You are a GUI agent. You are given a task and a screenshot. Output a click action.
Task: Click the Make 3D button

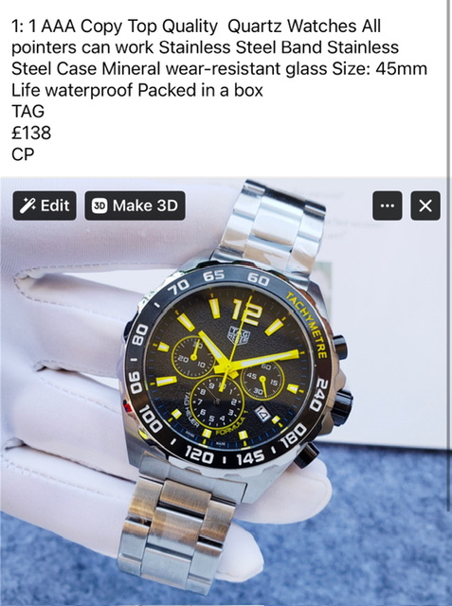[135, 205]
